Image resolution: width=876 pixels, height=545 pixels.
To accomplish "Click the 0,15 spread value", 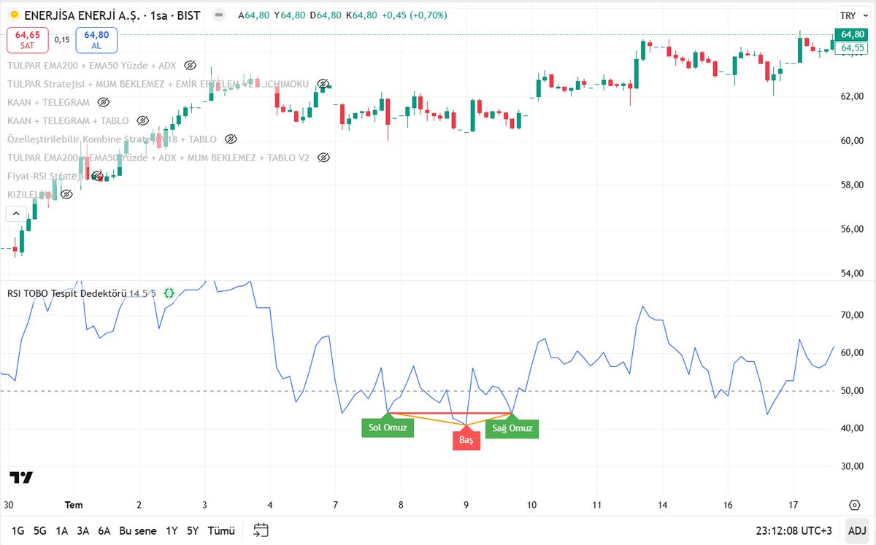I will click(x=62, y=40).
